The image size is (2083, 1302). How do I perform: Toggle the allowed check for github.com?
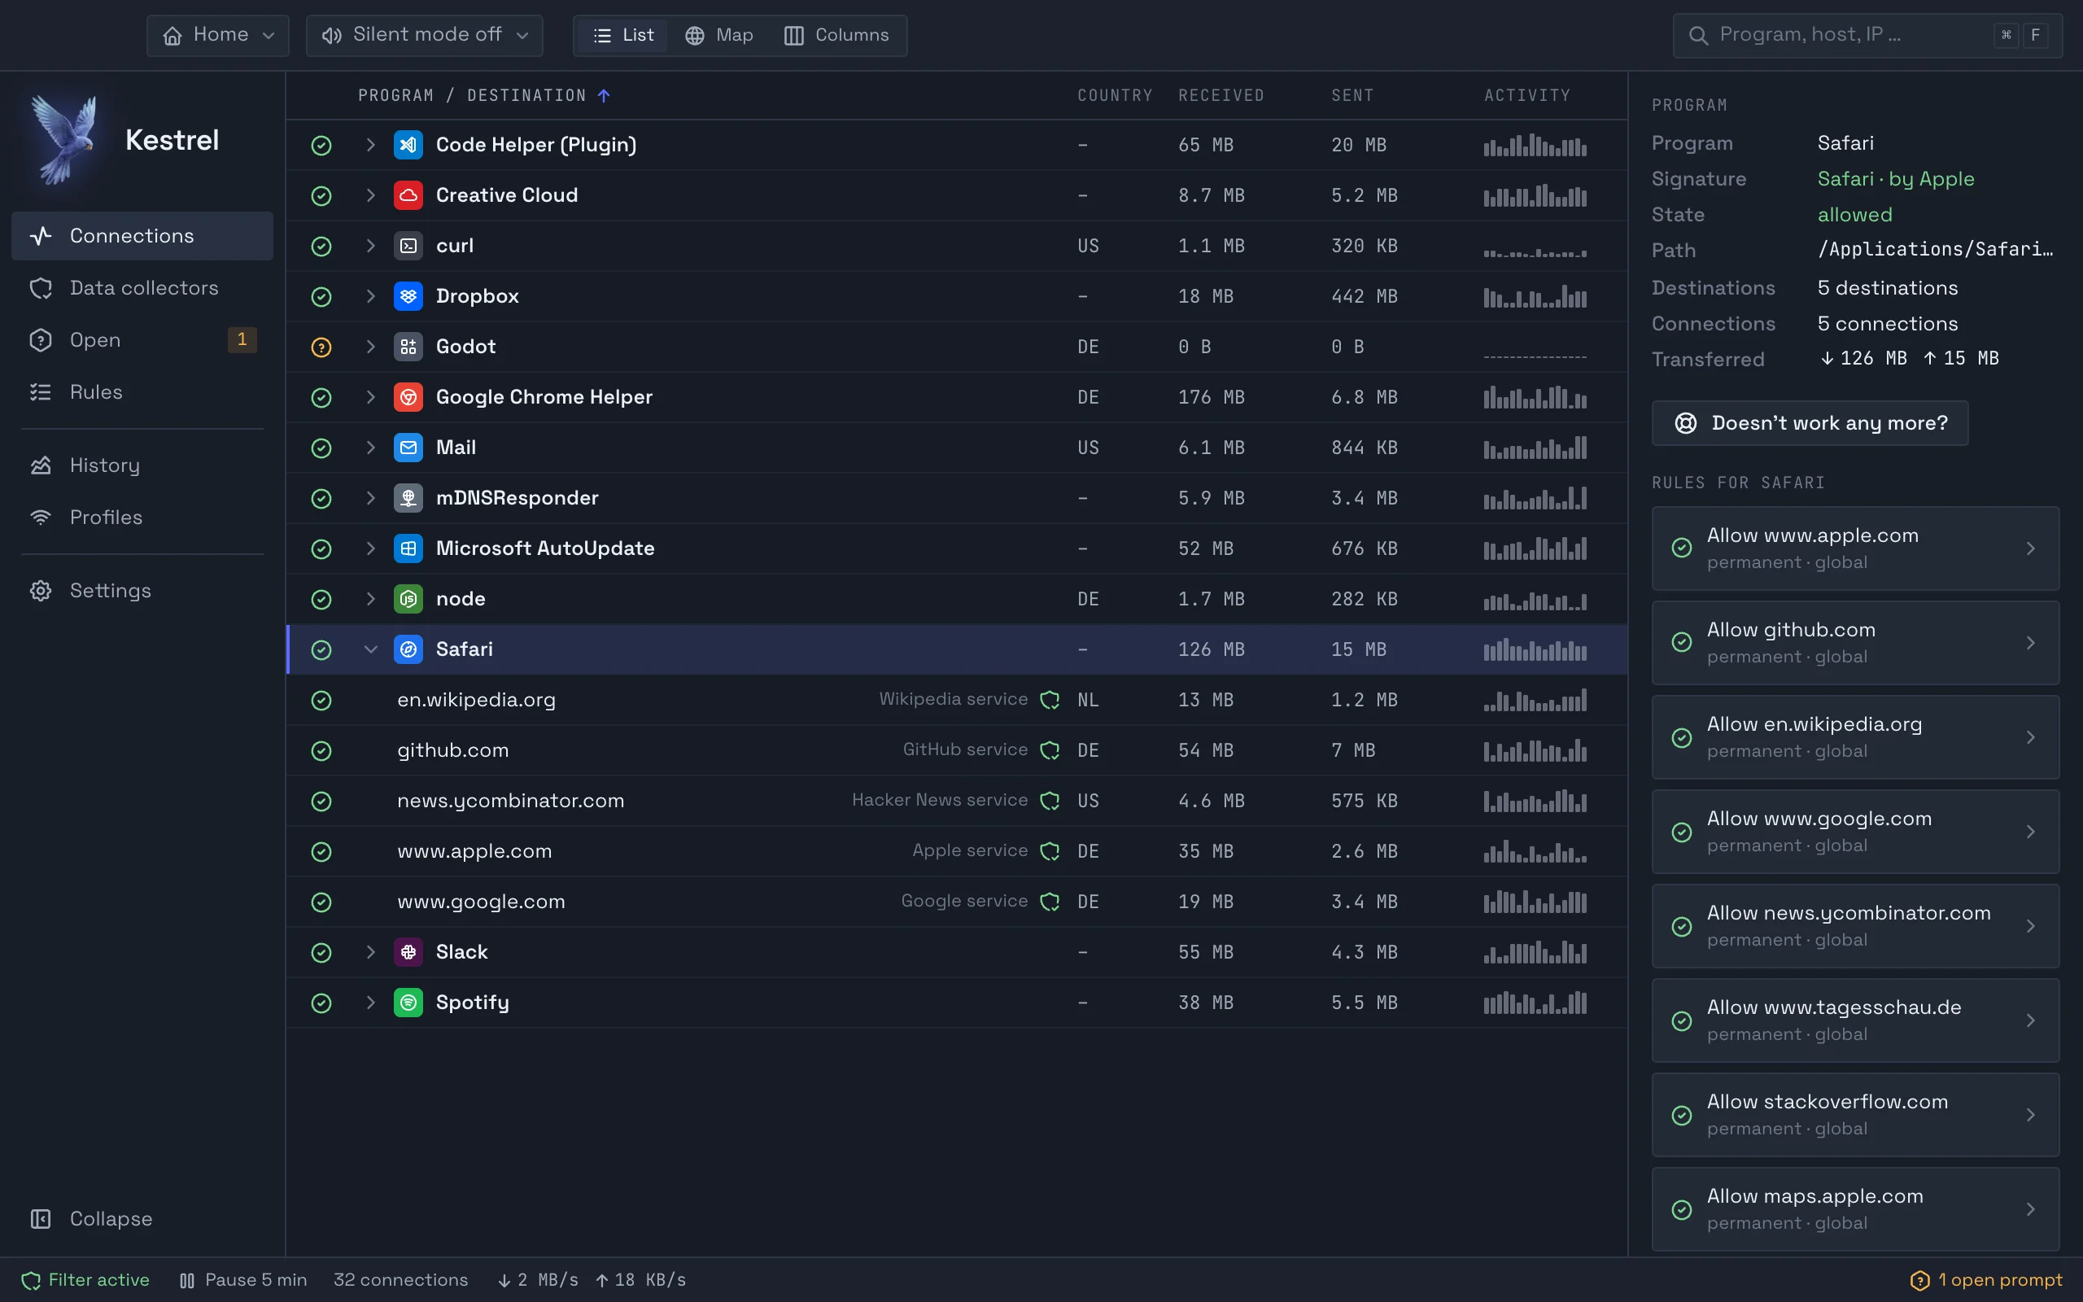pyautogui.click(x=321, y=751)
